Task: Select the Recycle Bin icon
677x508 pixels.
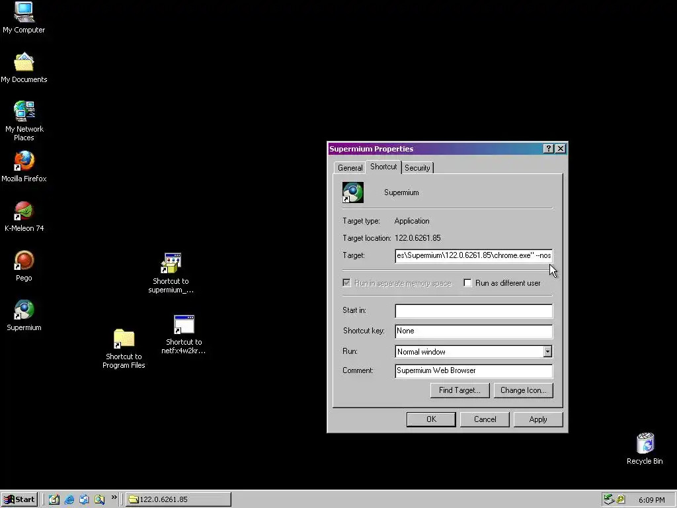Action: pyautogui.click(x=645, y=449)
